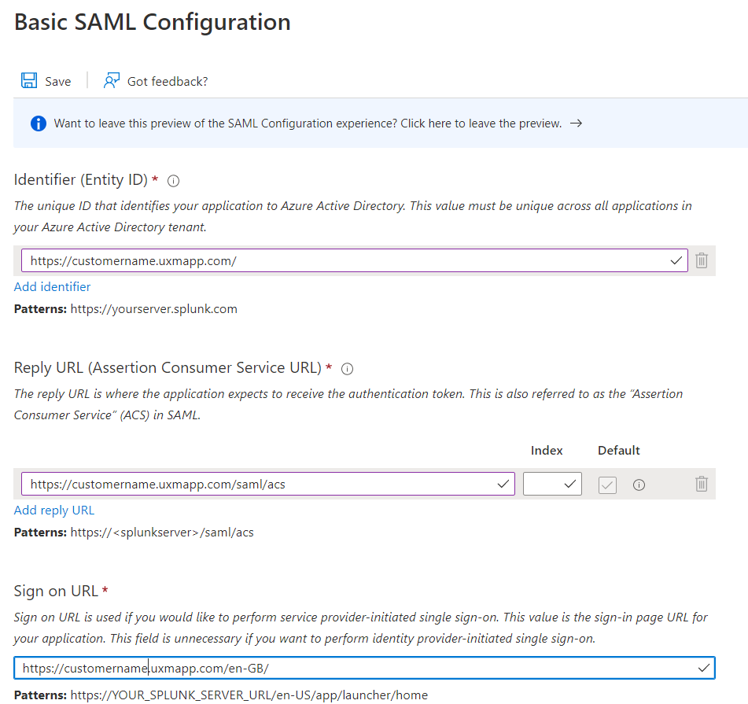Click info icon next to Default checkbox

pyautogui.click(x=639, y=485)
